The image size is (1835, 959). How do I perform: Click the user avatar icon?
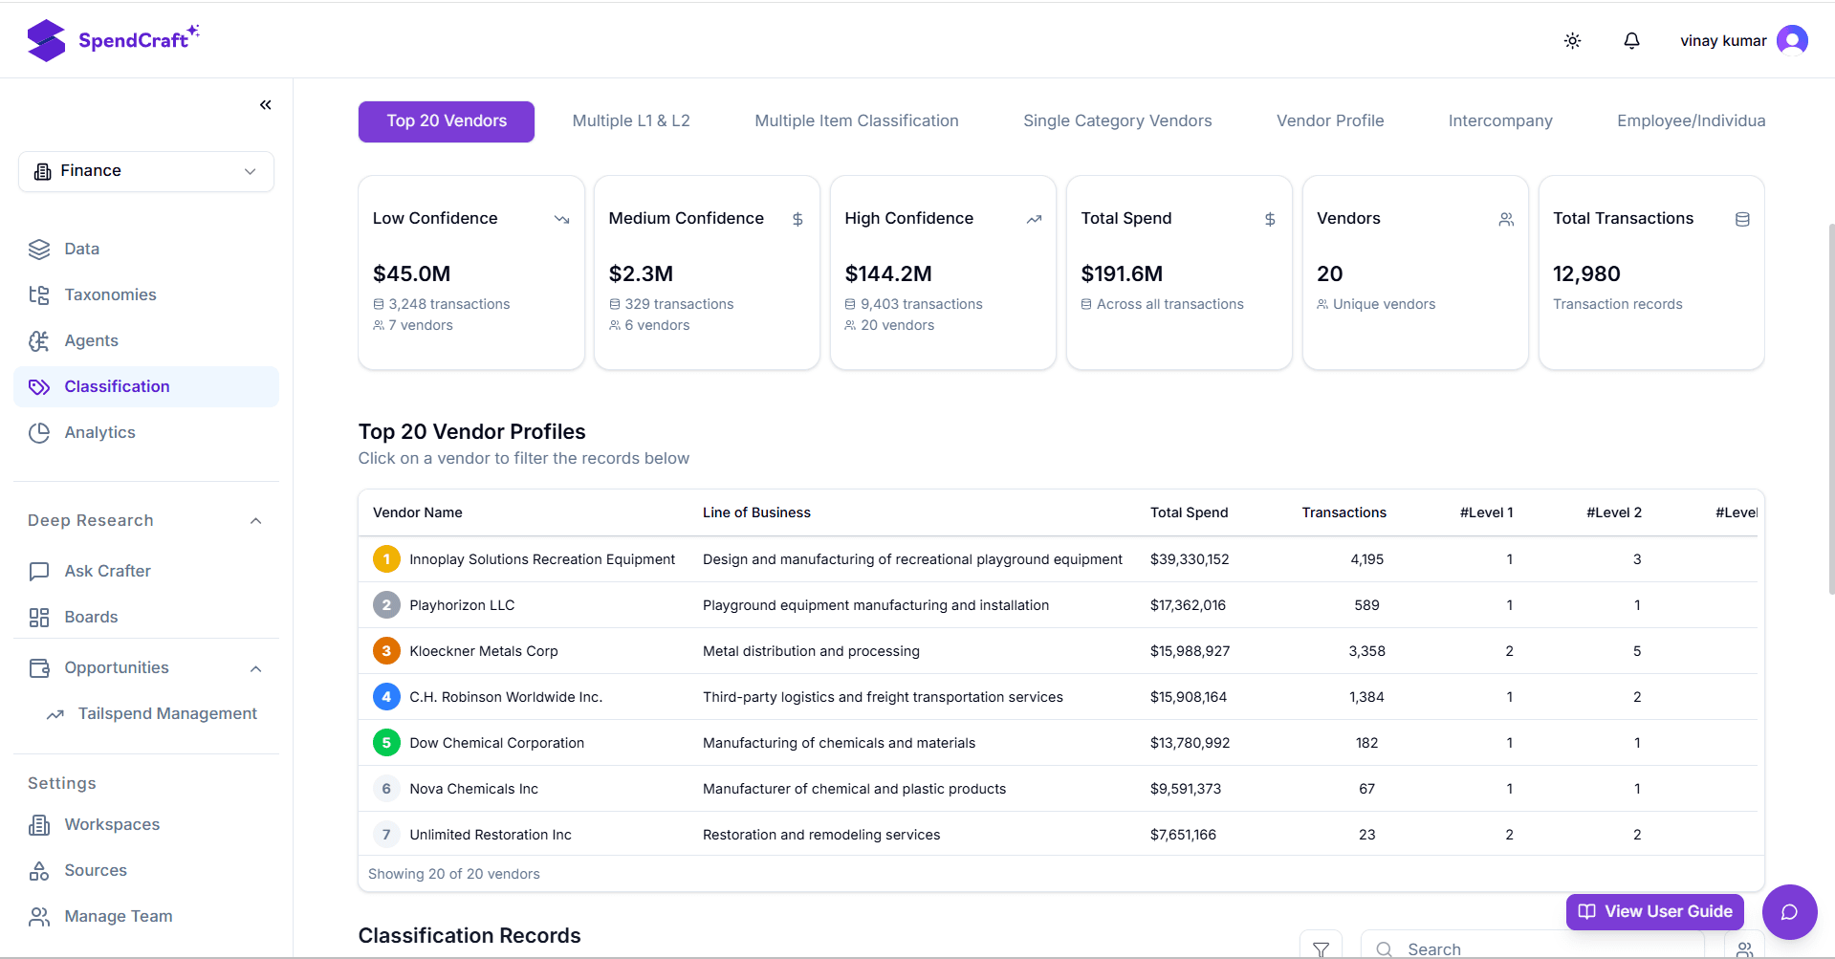pos(1791,40)
